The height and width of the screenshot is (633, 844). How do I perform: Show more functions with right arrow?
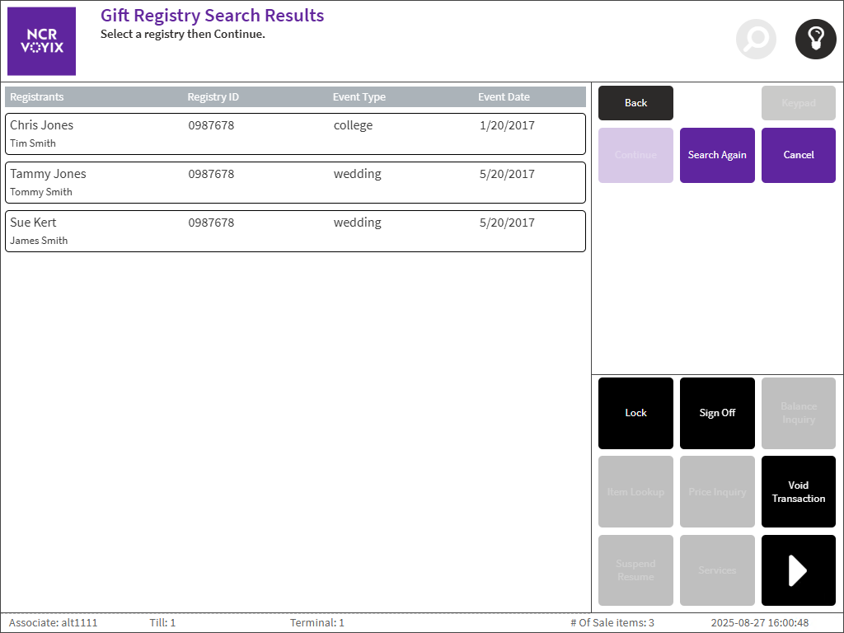click(x=798, y=570)
